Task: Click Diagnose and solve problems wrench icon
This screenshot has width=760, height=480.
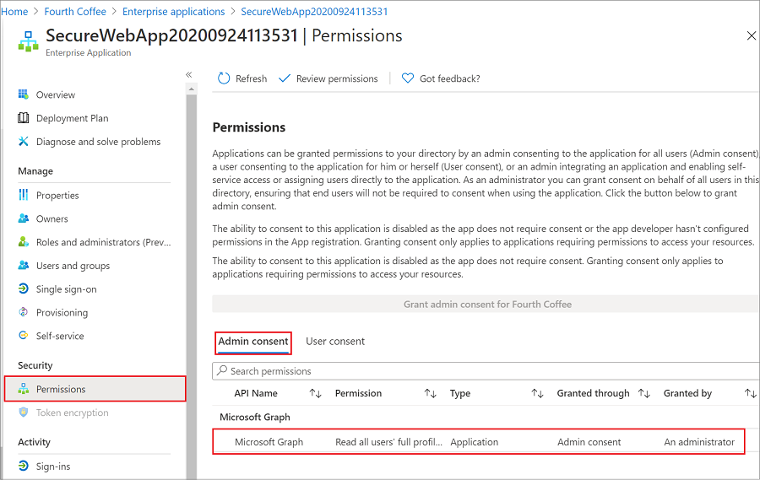Action: pos(24,142)
